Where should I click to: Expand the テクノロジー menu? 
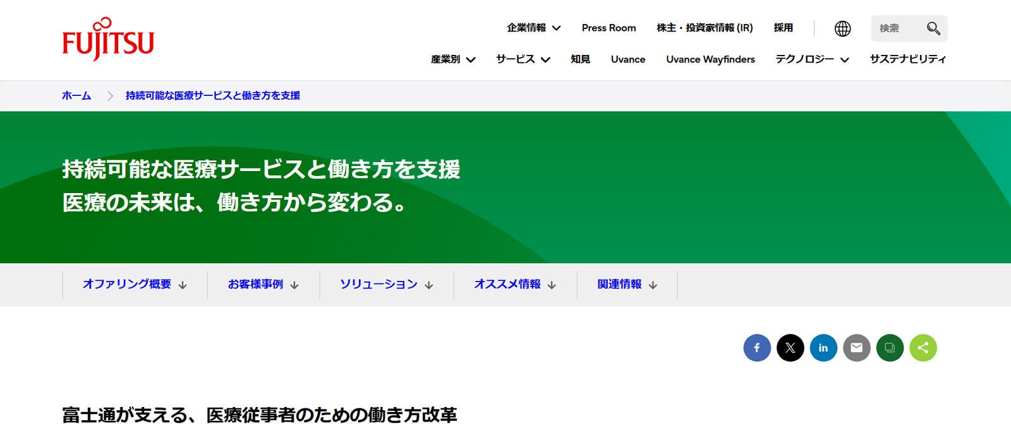[x=813, y=59]
